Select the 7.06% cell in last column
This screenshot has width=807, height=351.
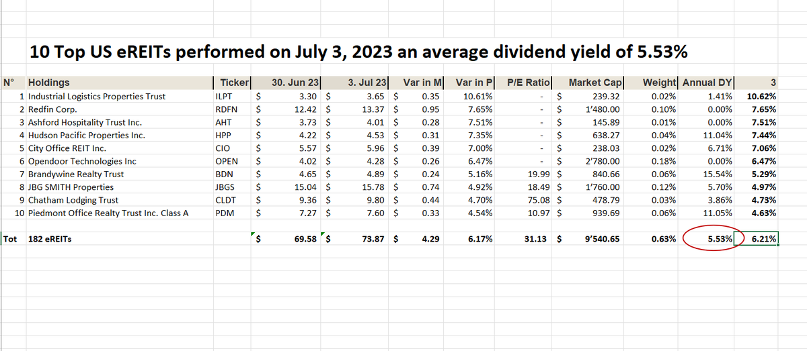(x=757, y=148)
